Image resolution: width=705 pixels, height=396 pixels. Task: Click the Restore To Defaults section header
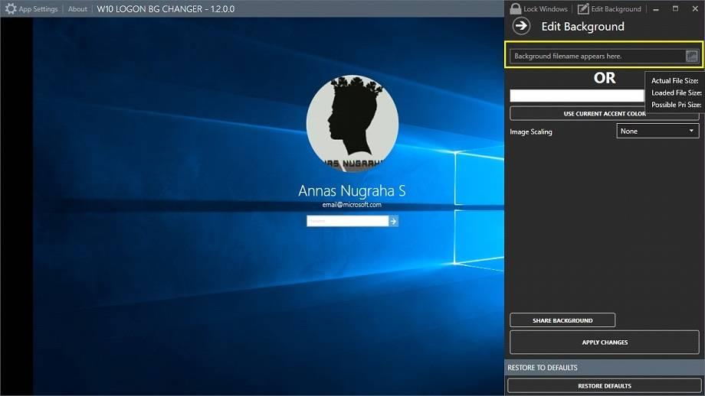[x=605, y=367]
